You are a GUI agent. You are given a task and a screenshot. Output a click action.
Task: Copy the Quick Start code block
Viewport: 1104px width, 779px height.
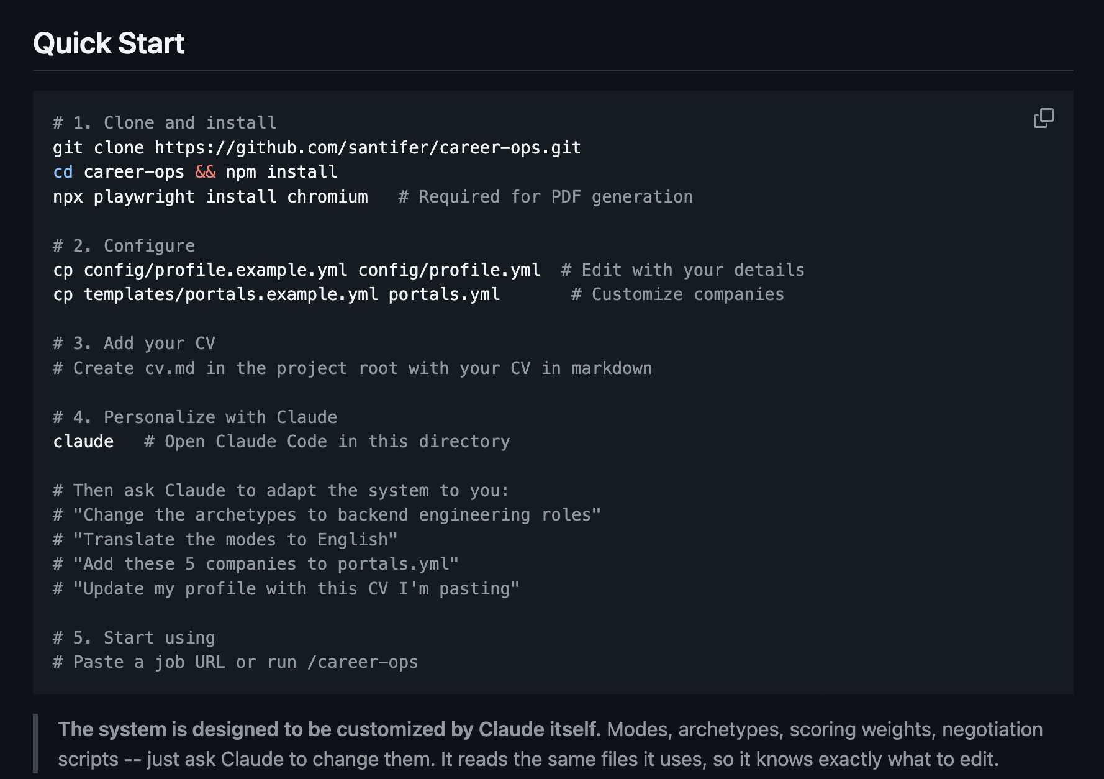pyautogui.click(x=1043, y=118)
